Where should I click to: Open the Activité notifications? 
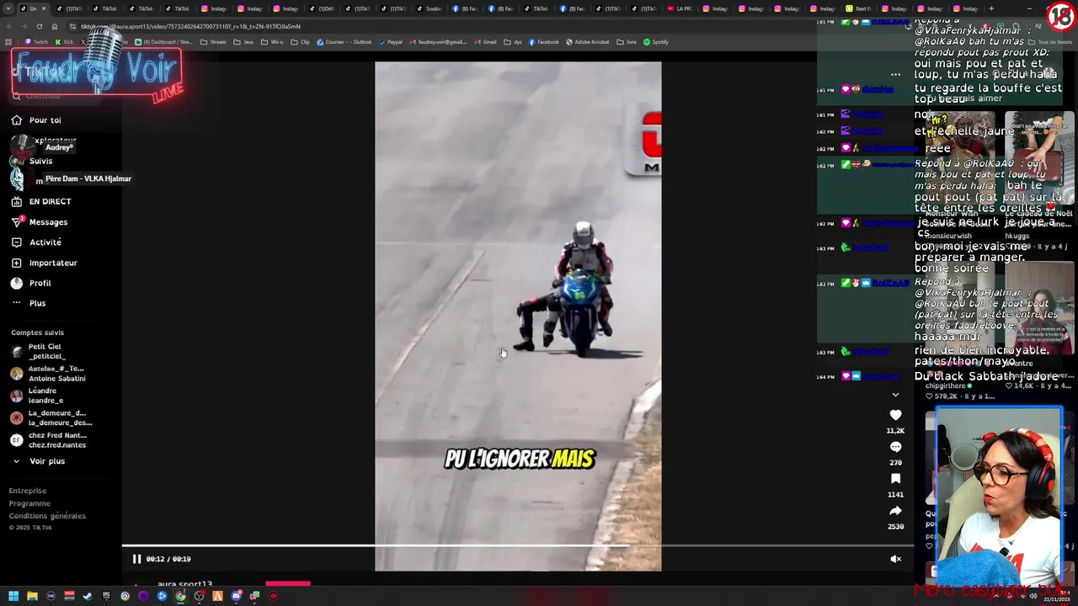click(x=36, y=242)
